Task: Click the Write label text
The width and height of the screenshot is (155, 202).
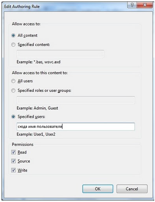Action: click(x=22, y=170)
